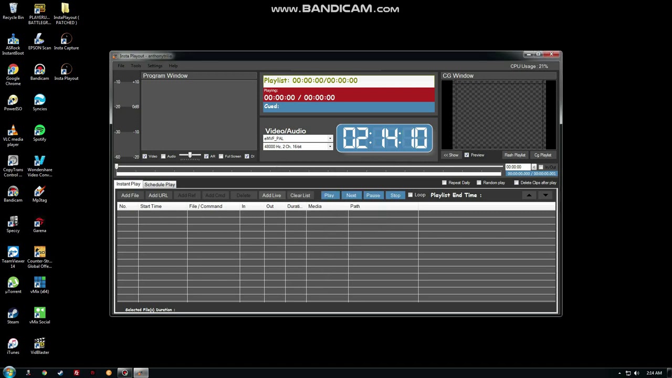
Task: Open µTorrent desktop icon
Action: pyautogui.click(x=13, y=286)
